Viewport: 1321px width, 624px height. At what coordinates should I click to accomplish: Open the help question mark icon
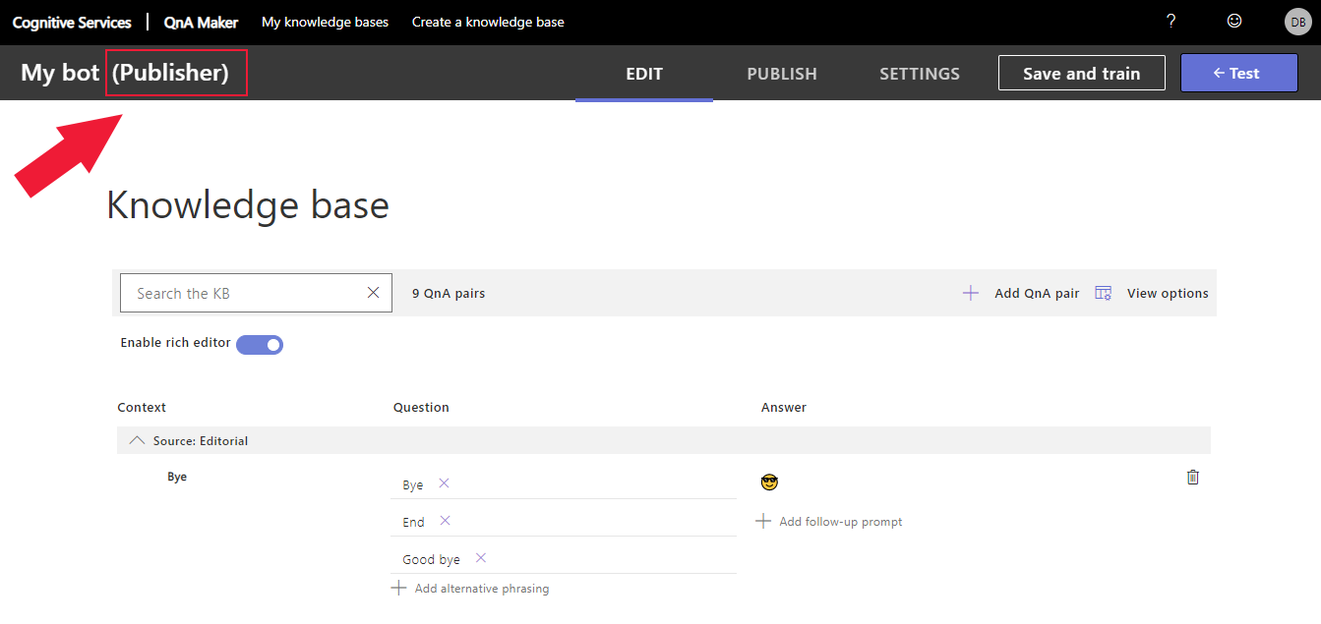pos(1171,21)
